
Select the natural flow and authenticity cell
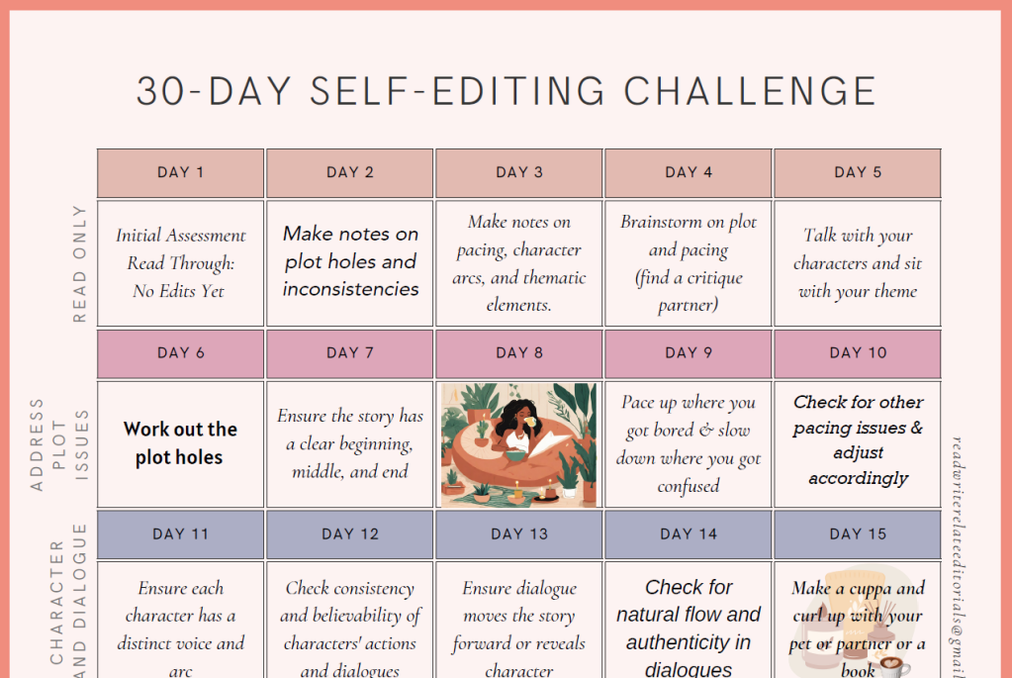688,620
